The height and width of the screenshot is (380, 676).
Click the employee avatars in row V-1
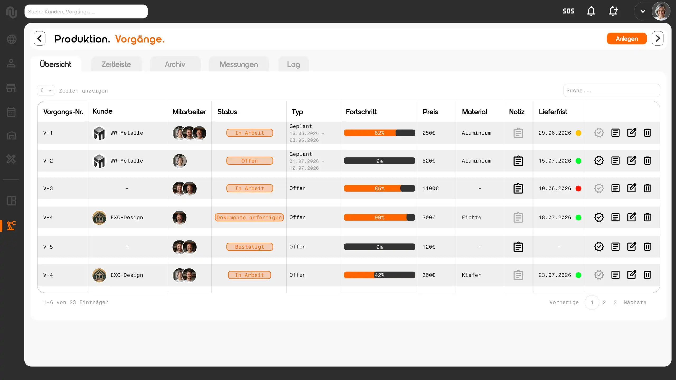pos(189,133)
